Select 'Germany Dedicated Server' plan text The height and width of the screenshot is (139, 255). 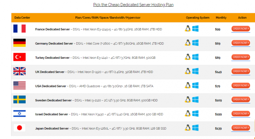click(54, 43)
